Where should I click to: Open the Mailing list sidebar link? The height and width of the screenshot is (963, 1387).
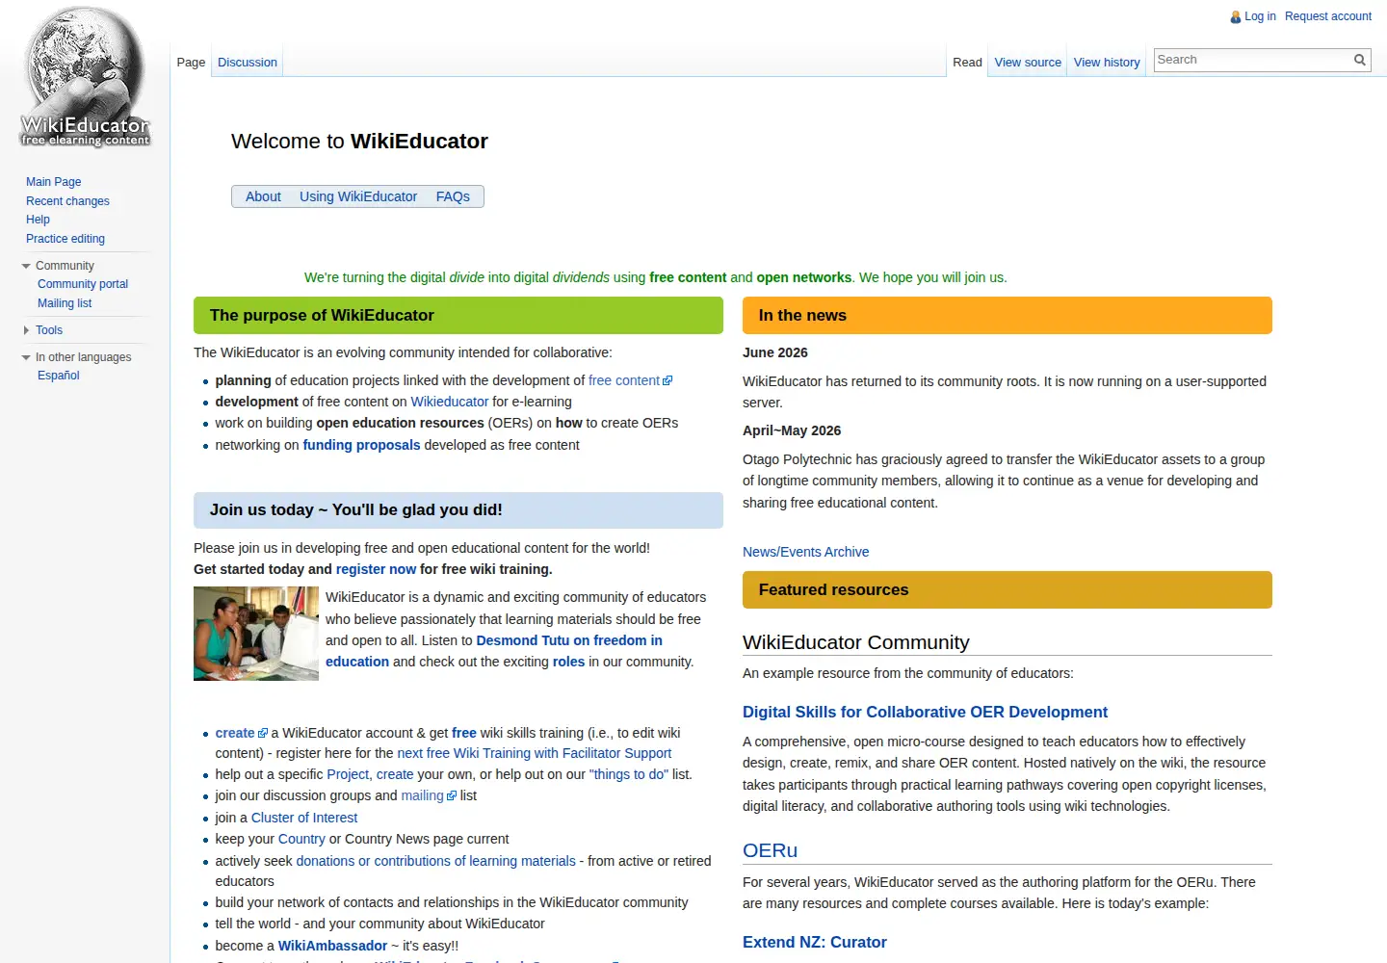(x=65, y=303)
